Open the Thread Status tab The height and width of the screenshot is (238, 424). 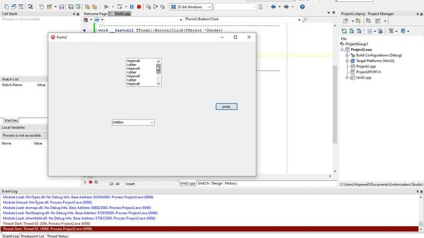[x=58, y=236]
